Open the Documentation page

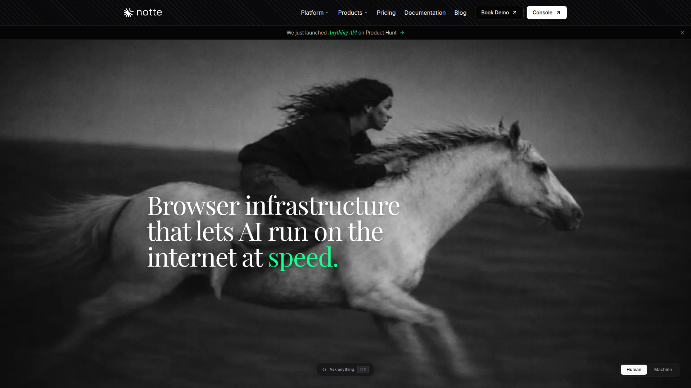pos(425,13)
